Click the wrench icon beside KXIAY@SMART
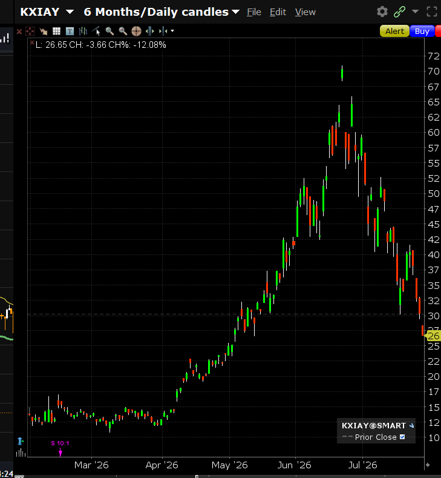This screenshot has height=478, width=441. point(411,425)
